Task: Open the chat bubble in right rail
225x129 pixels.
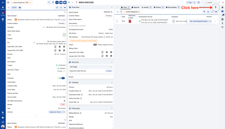Action: [222, 11]
